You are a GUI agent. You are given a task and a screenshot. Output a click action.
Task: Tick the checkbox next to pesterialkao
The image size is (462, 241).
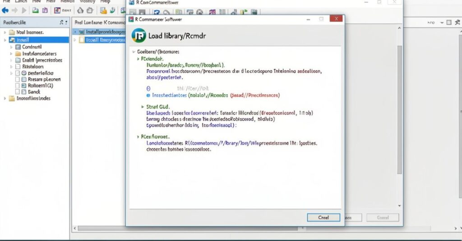(18, 73)
